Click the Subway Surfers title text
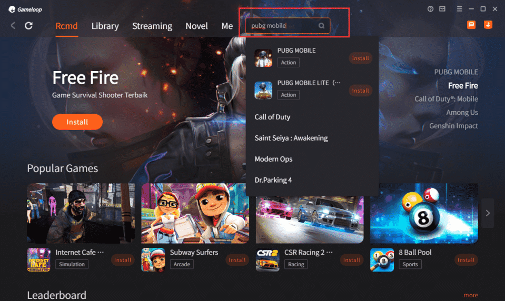 pyautogui.click(x=194, y=253)
